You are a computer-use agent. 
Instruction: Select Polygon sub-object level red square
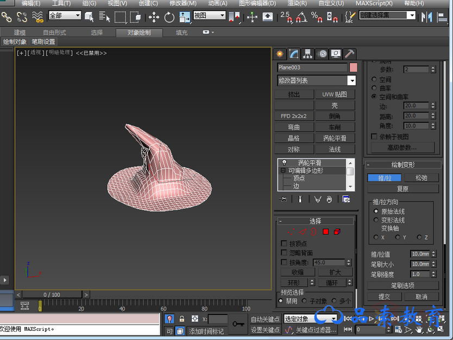(325, 232)
